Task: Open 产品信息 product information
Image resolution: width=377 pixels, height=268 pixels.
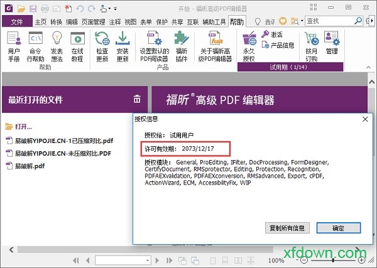Action: (x=278, y=45)
